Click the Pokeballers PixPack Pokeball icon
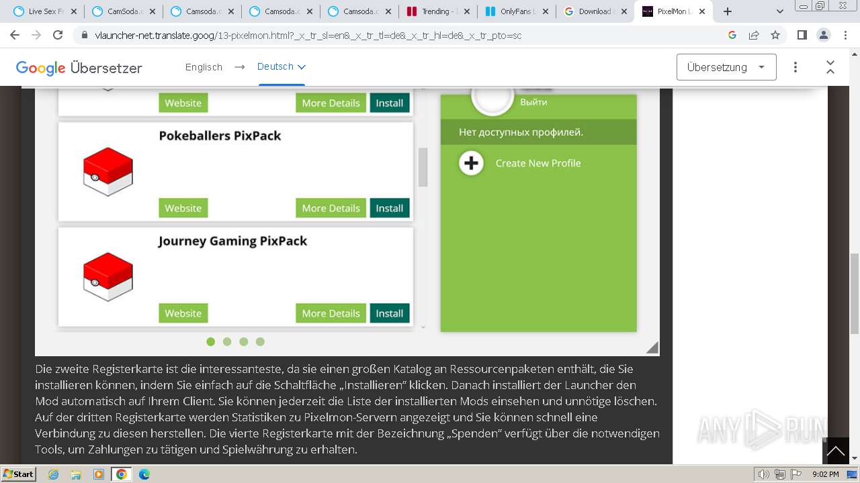The image size is (860, 483). point(108,172)
